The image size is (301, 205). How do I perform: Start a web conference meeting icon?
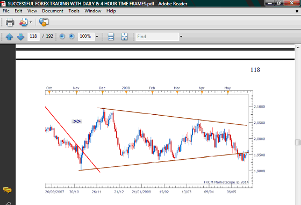pyautogui.click(x=44, y=22)
